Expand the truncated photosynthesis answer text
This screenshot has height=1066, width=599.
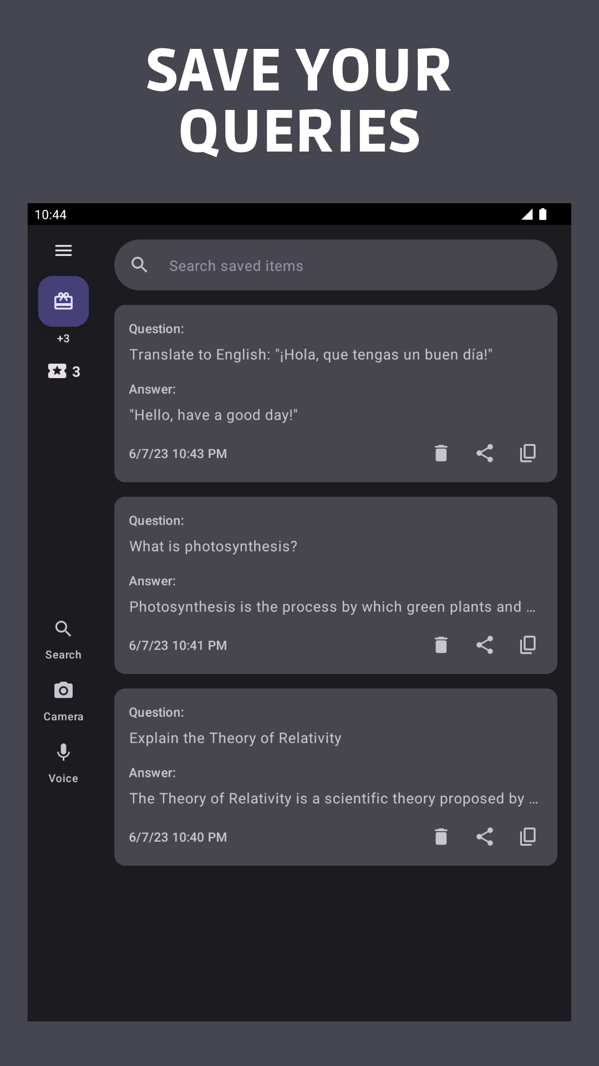pyautogui.click(x=332, y=607)
